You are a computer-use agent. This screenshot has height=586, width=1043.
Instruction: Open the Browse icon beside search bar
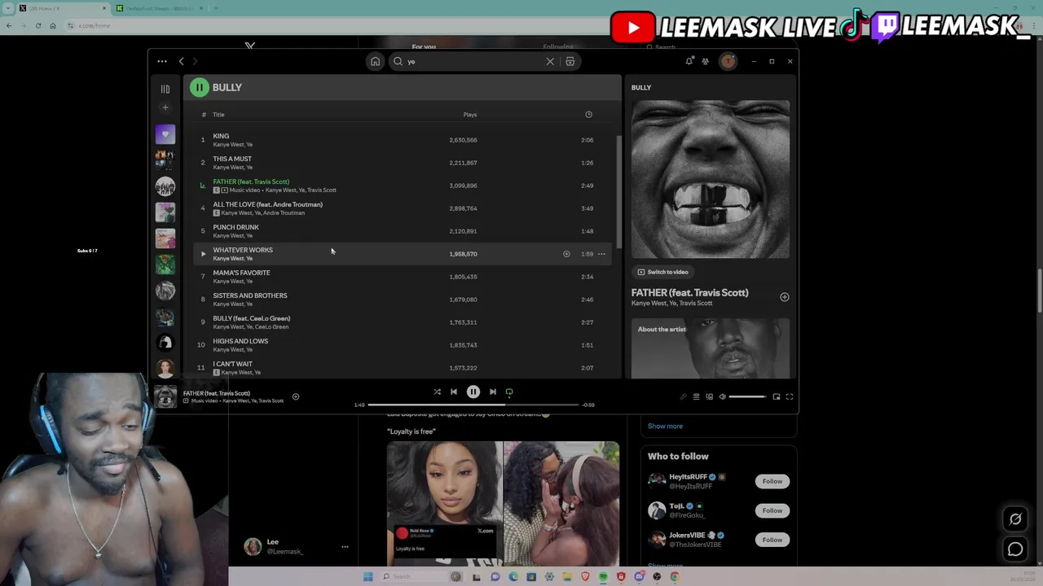click(570, 61)
